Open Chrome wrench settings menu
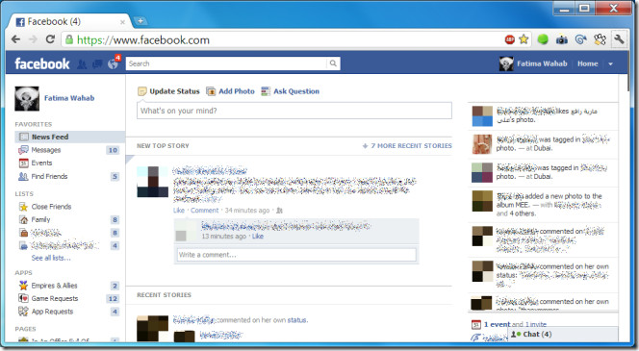 pyautogui.click(x=619, y=39)
